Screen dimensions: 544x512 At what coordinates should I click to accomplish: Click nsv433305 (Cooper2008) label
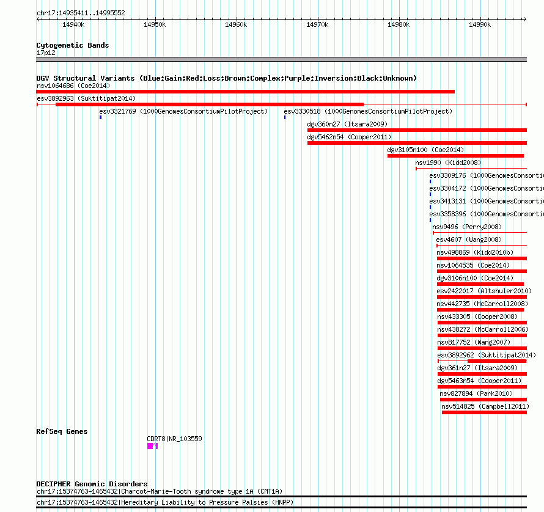point(477,316)
